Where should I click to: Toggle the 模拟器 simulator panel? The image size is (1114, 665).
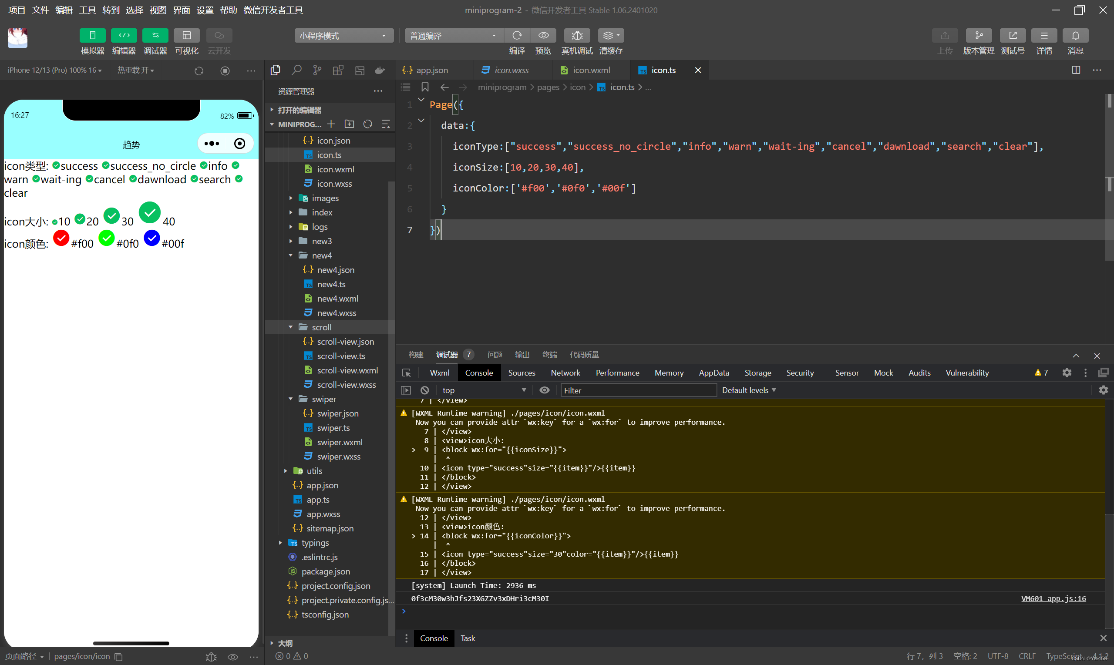pyautogui.click(x=92, y=35)
